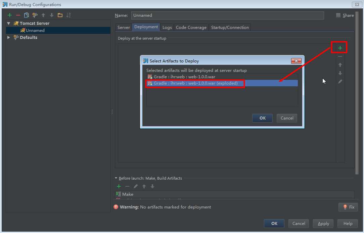This screenshot has height=233, width=364.
Task: Collapse the Before launch section
Action: (116, 178)
